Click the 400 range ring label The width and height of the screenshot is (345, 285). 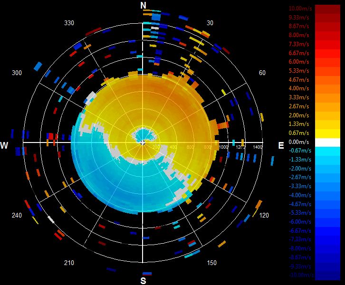pyautogui.click(x=173, y=147)
